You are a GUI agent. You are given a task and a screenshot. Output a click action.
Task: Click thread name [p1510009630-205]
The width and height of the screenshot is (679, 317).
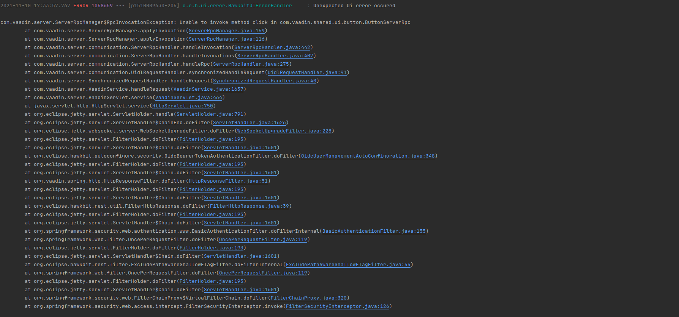(x=154, y=6)
